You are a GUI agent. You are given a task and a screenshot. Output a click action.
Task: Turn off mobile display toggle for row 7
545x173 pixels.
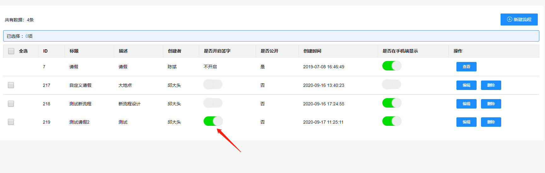[x=391, y=66]
